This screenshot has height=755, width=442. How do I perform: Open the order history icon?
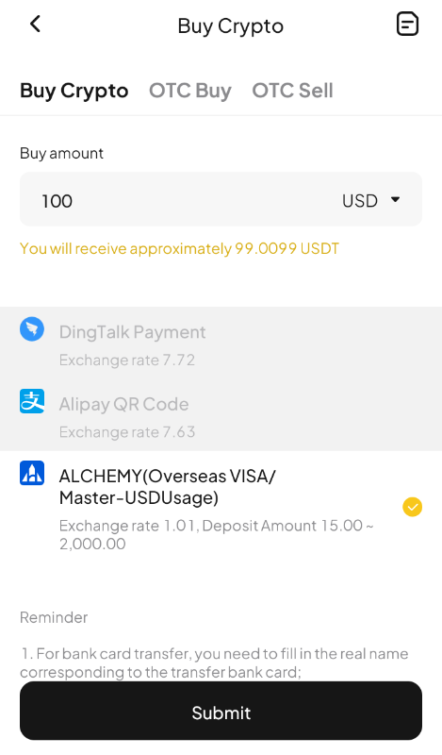point(407,25)
